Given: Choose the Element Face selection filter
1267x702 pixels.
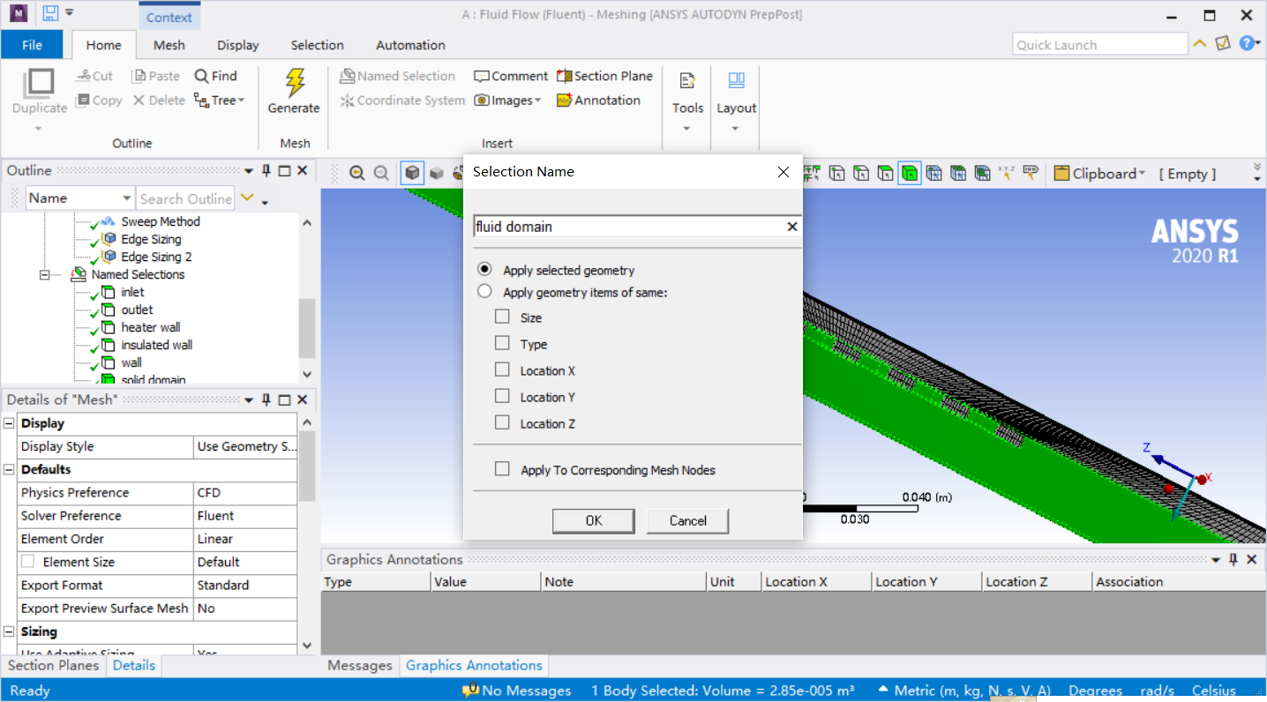Looking at the screenshot, I should (958, 174).
